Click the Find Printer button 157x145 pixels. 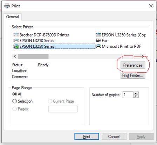133,75
